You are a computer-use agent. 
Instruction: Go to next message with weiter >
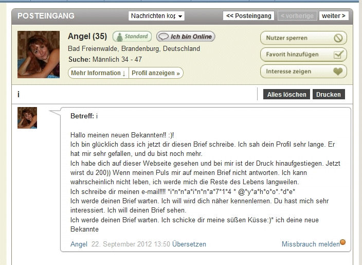334,16
